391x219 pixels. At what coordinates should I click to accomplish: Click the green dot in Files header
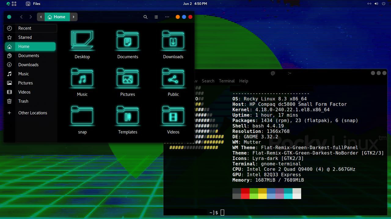click(x=9, y=17)
